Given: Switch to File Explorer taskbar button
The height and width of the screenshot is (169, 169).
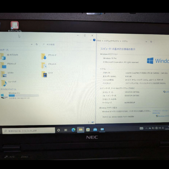Looking at the screenshot, I should coord(81,130).
